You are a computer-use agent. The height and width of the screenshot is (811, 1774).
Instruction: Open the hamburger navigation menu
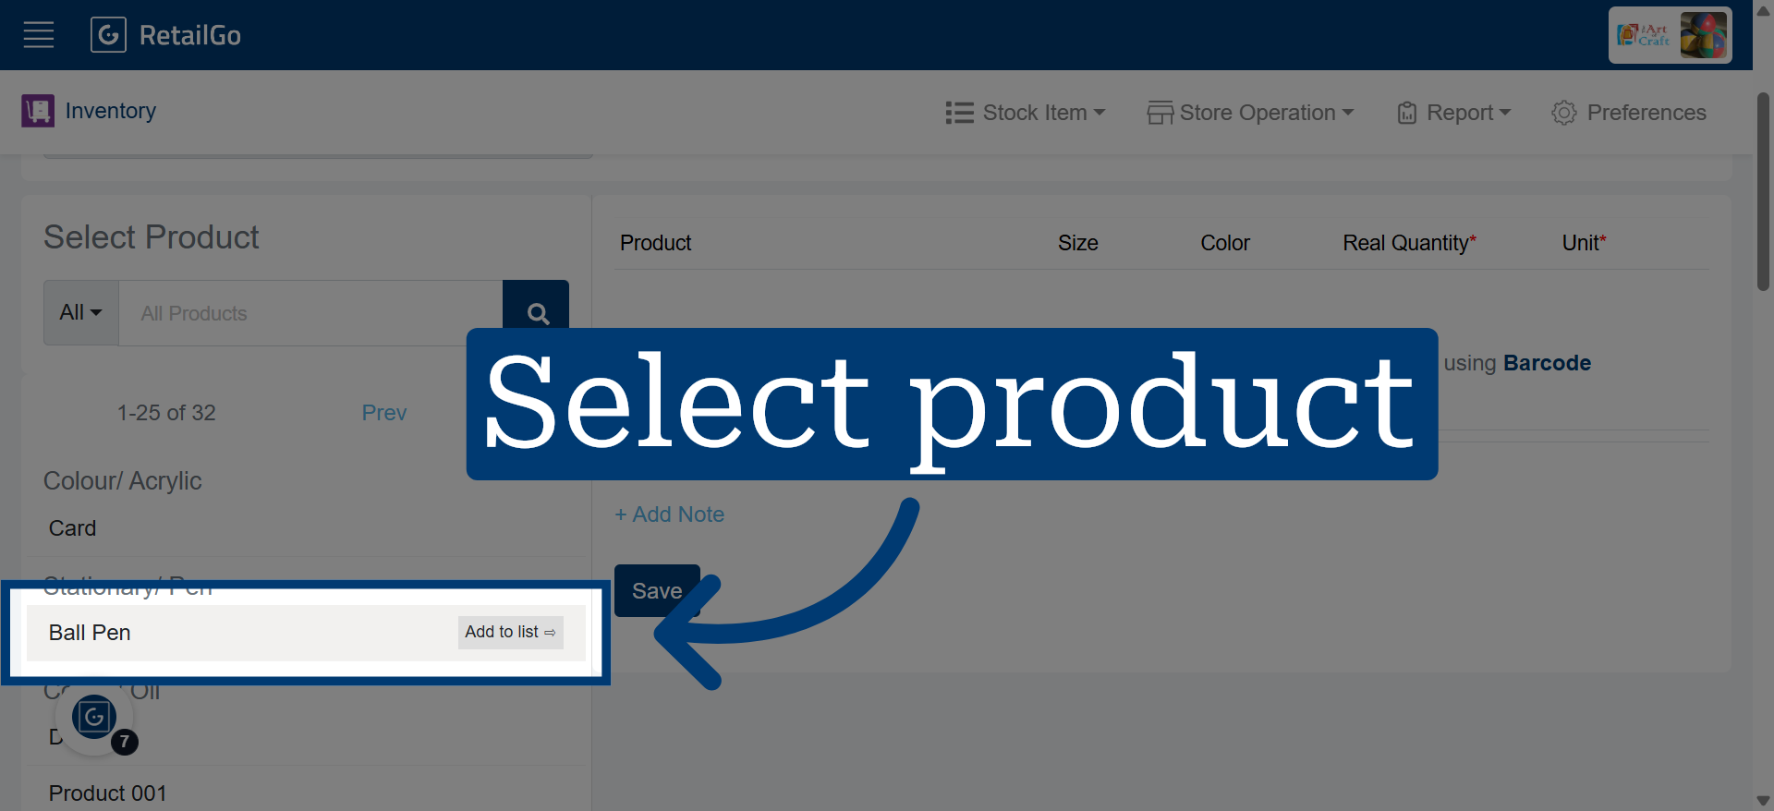tap(38, 35)
